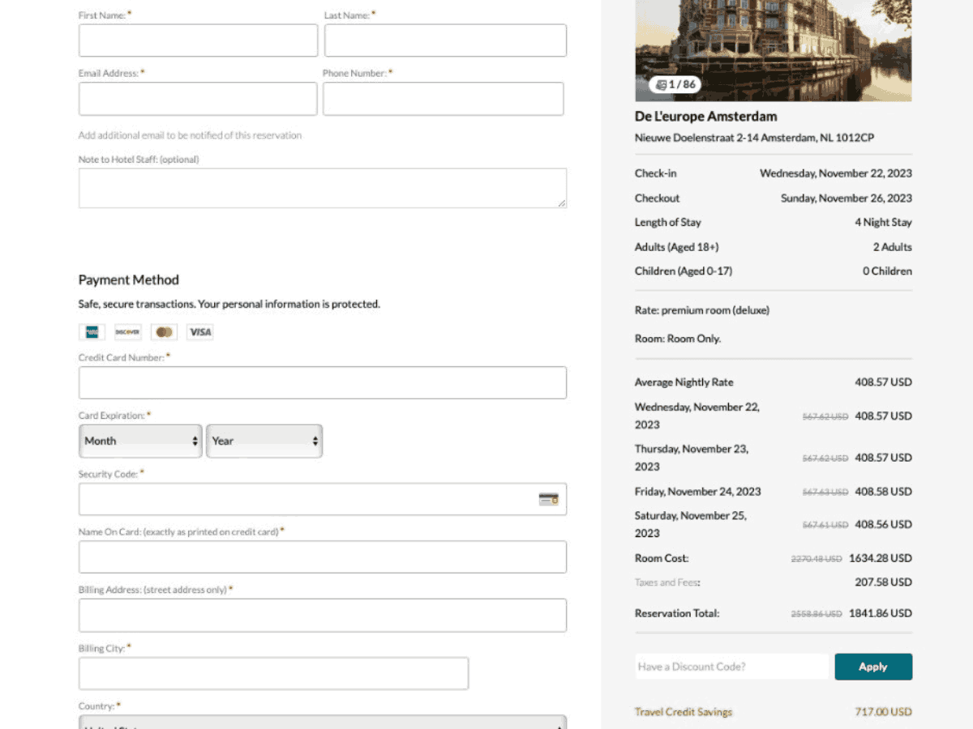Select the Mastercard payment icon
This screenshot has height=729, width=973.
(164, 332)
